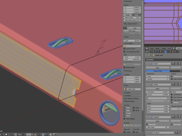The height and width of the screenshot is (136, 182).
Task: Disable the Edge Angle checkbox
Action: coord(147,124)
